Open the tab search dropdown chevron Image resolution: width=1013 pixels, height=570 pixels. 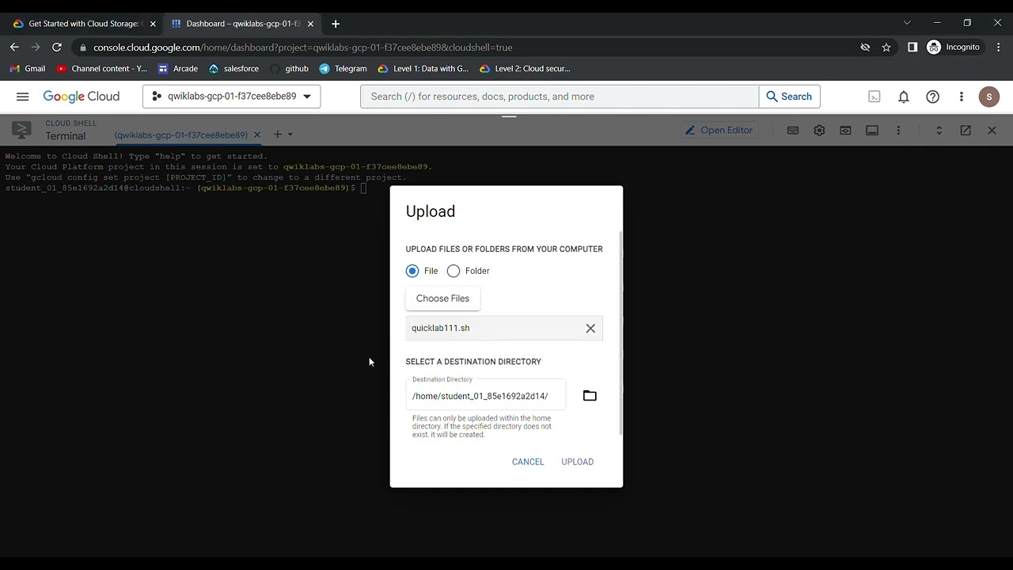907,23
